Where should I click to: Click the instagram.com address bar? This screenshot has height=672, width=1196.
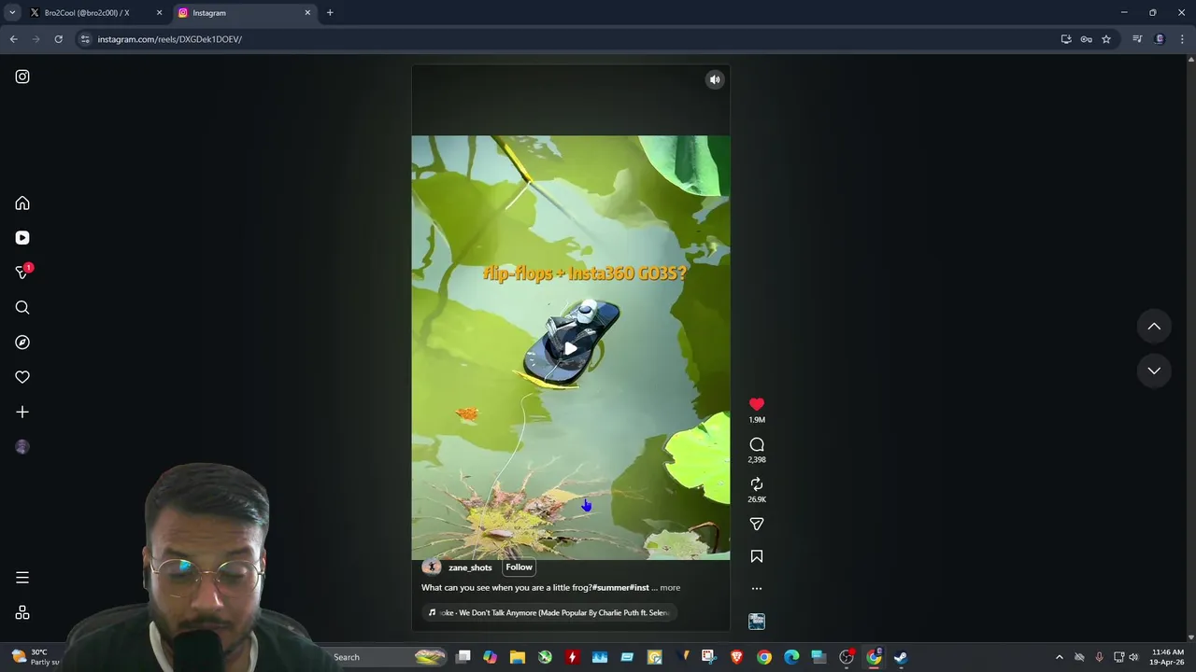[561, 39]
